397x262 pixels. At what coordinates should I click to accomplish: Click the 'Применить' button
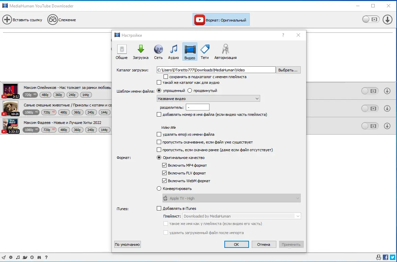tap(291, 244)
